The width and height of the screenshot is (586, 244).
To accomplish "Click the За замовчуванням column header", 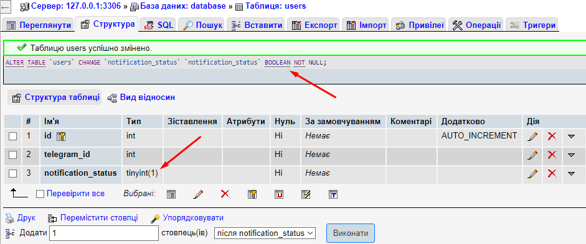I will tap(343, 122).
